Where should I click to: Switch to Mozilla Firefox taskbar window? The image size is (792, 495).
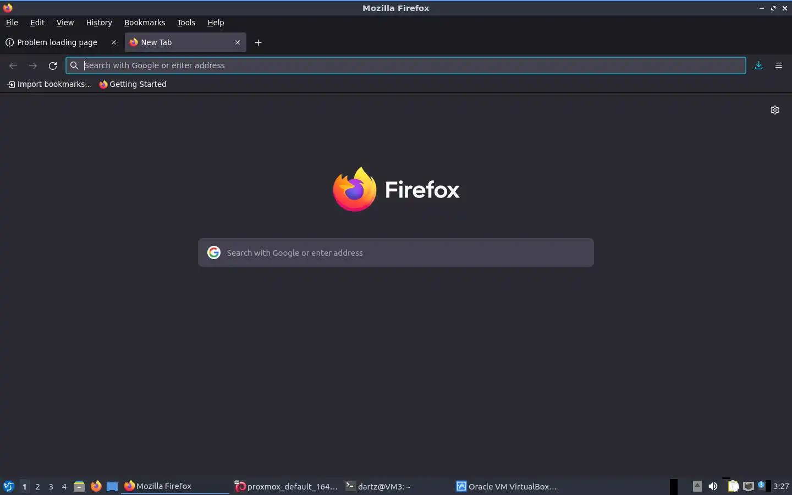pyautogui.click(x=175, y=486)
